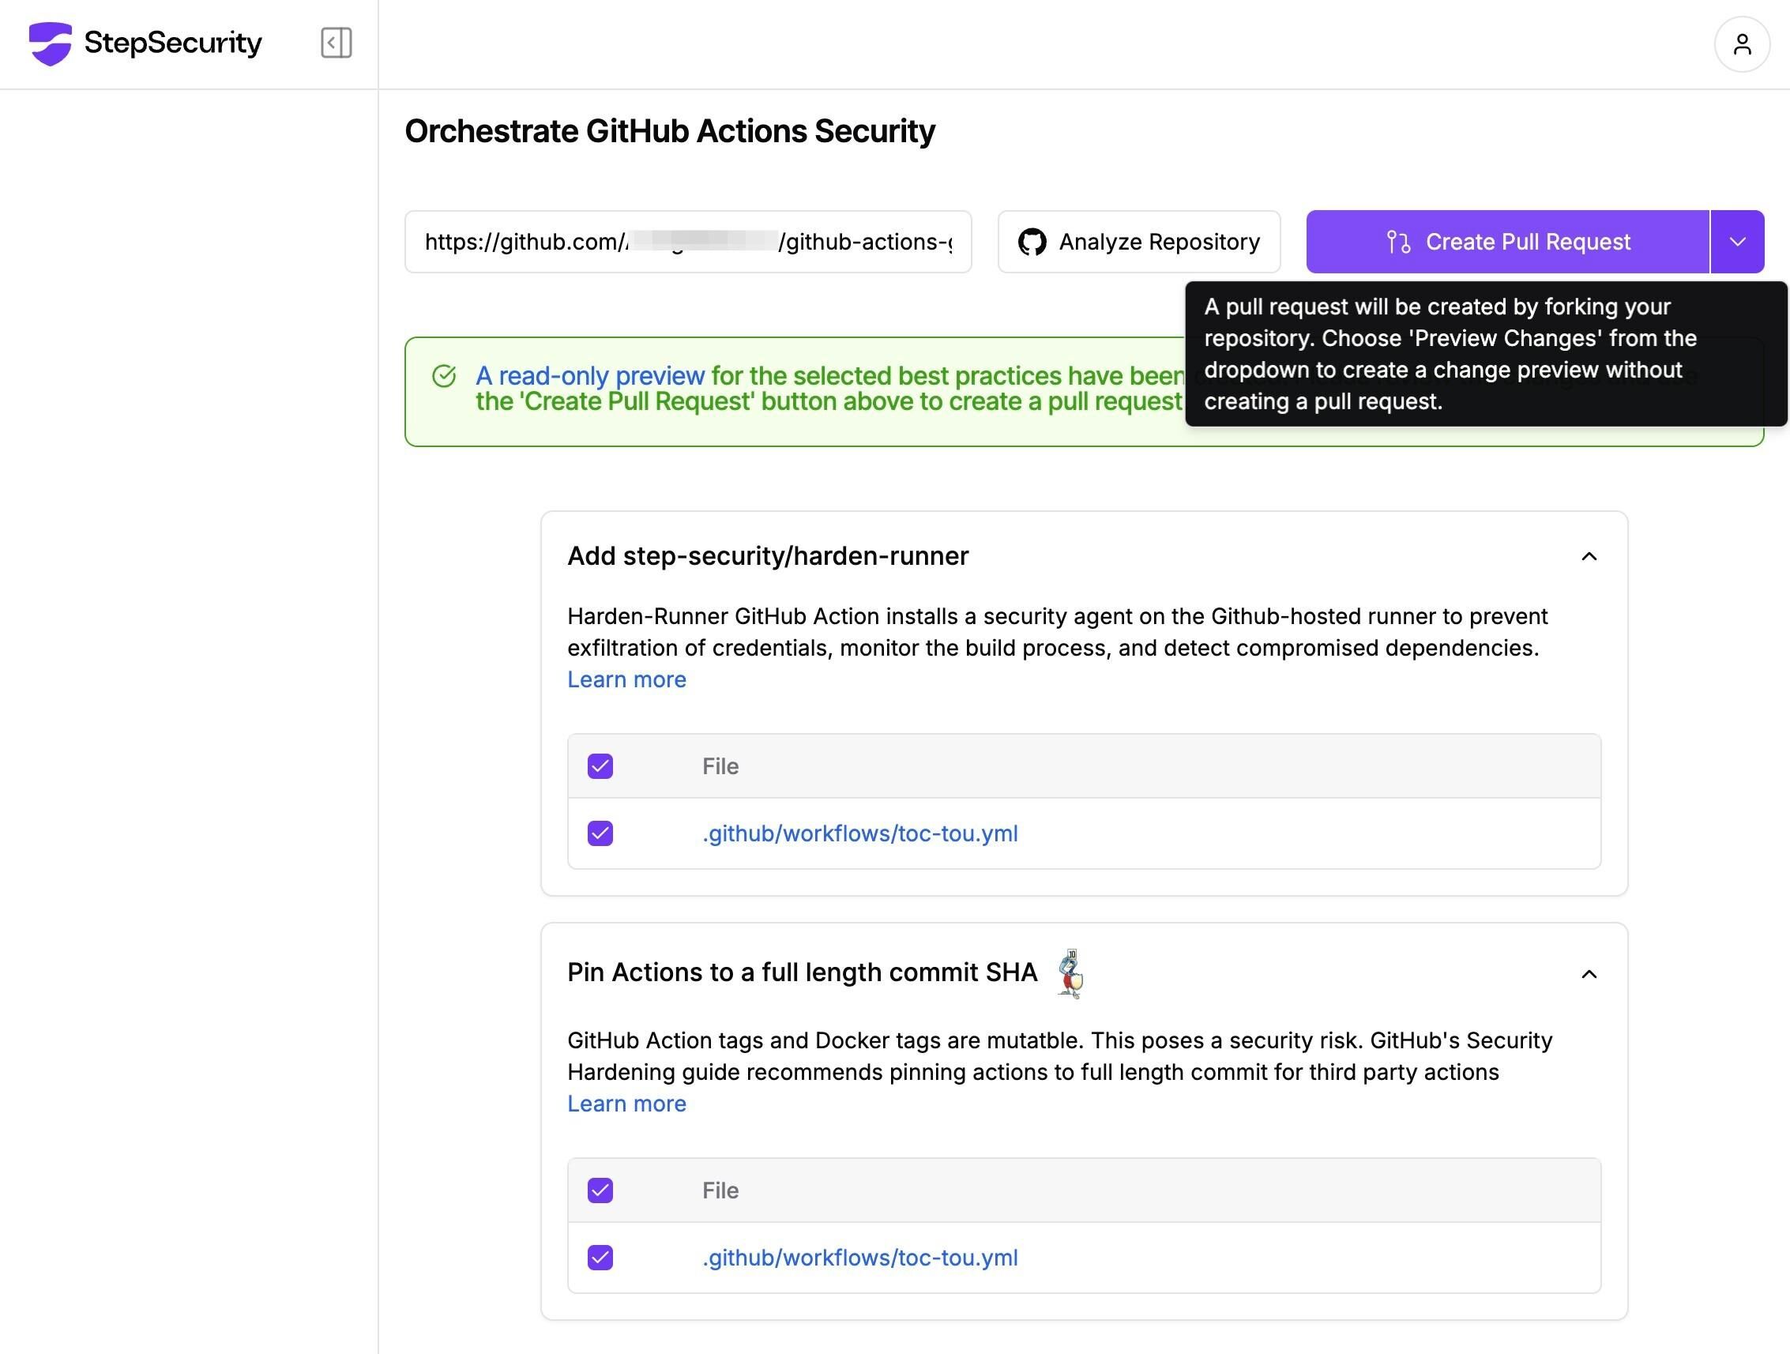The image size is (1790, 1354).
Task: Collapse the Add step-security/harden-runner section
Action: pyautogui.click(x=1589, y=557)
